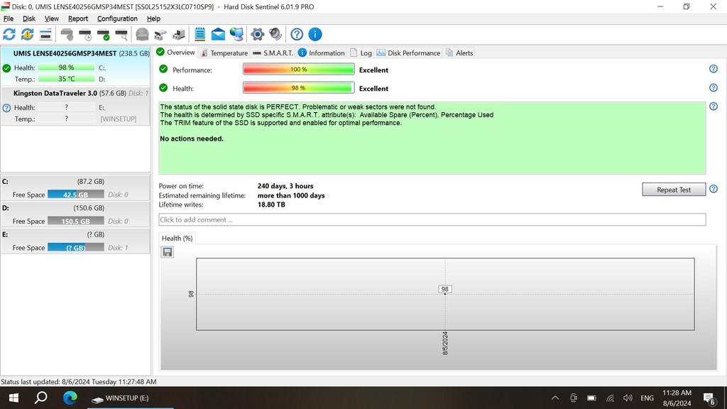Click the gear configuration icon in toolbar
This screenshot has height=409, width=727.
pyautogui.click(x=258, y=34)
